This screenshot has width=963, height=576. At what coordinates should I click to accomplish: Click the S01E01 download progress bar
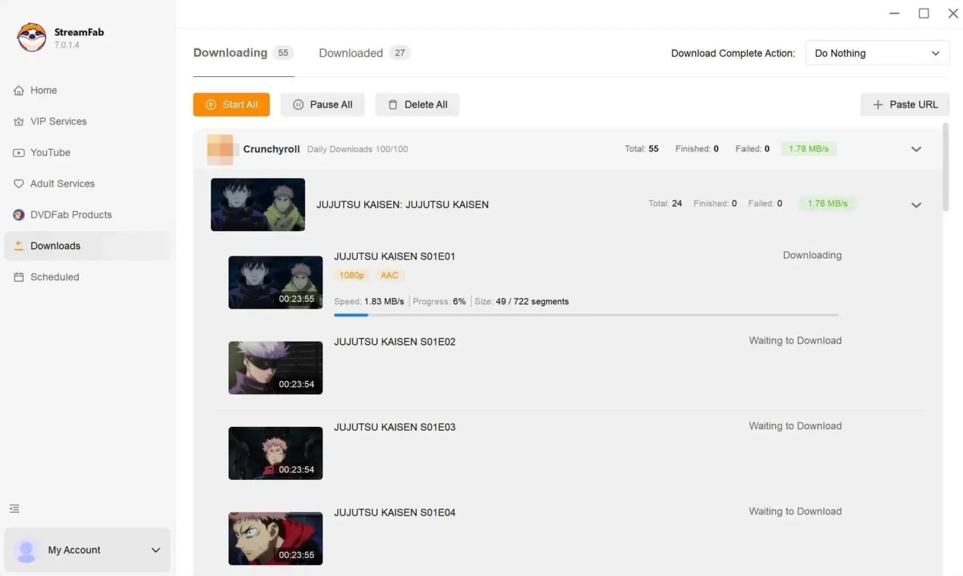pyautogui.click(x=586, y=315)
